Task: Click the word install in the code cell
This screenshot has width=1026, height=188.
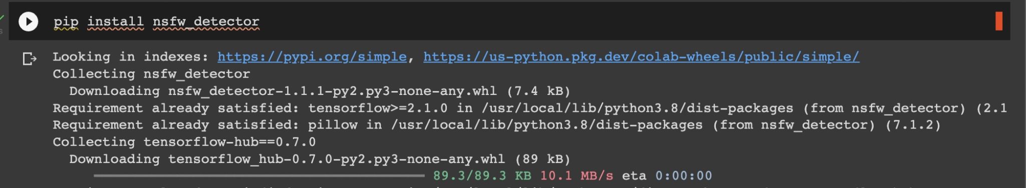Action: click(x=115, y=21)
